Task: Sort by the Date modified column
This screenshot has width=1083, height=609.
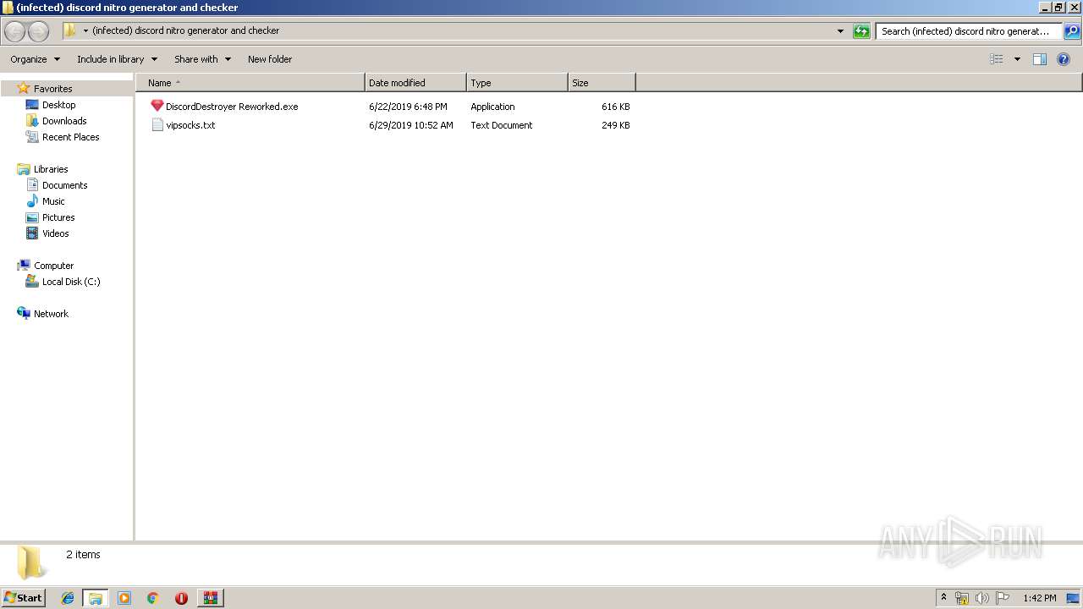Action: pyautogui.click(x=415, y=83)
